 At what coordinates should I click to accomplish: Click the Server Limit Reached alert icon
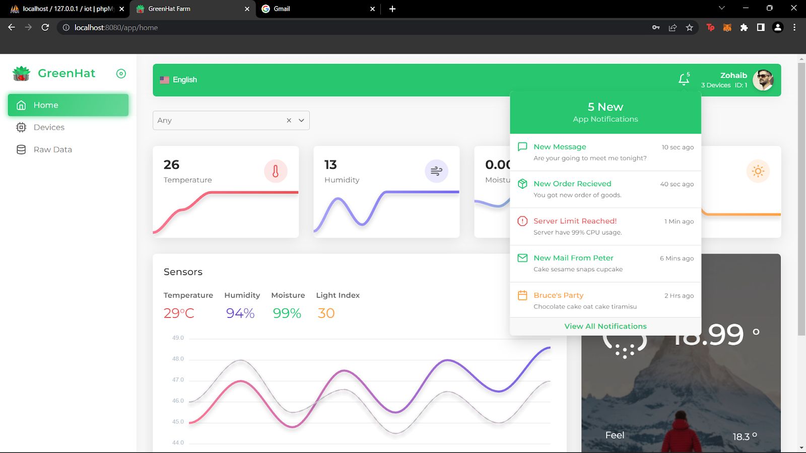pyautogui.click(x=522, y=221)
